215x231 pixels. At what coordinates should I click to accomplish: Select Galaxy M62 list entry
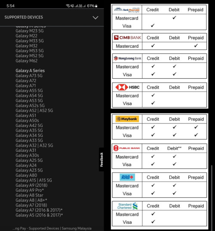tap(27, 61)
